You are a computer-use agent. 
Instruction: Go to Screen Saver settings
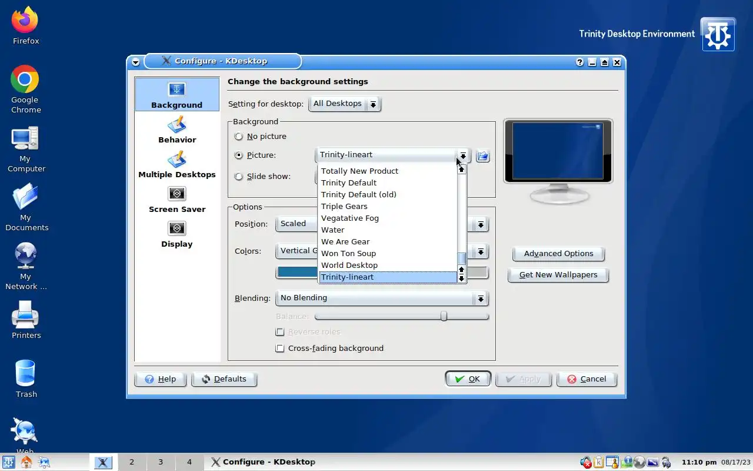[176, 199]
